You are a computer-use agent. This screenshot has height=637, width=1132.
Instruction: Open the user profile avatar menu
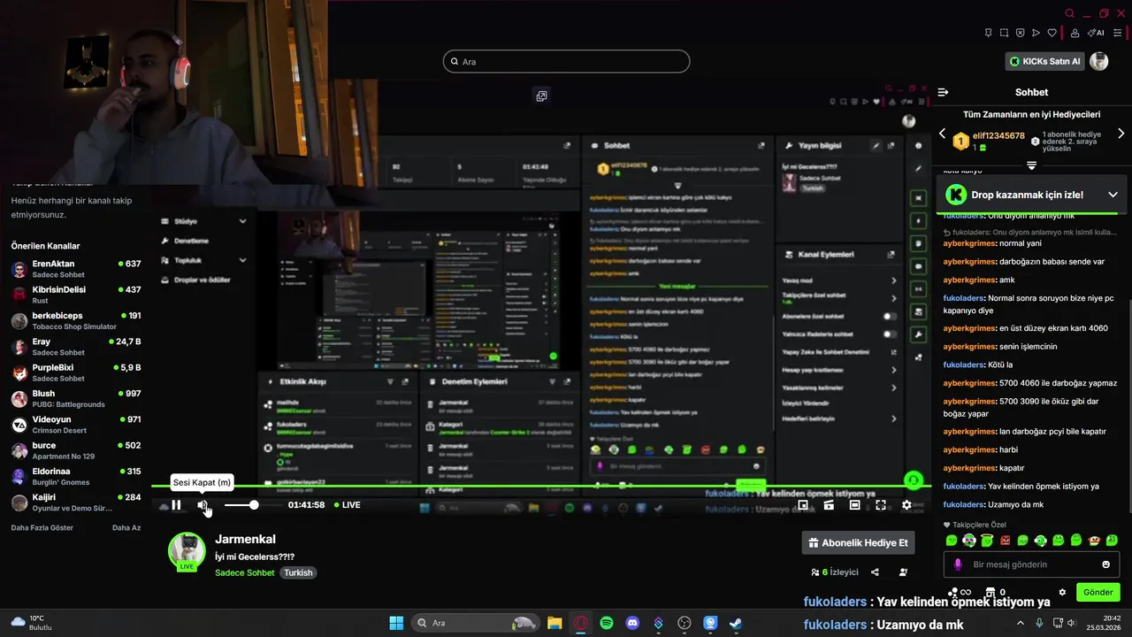[x=1099, y=61]
